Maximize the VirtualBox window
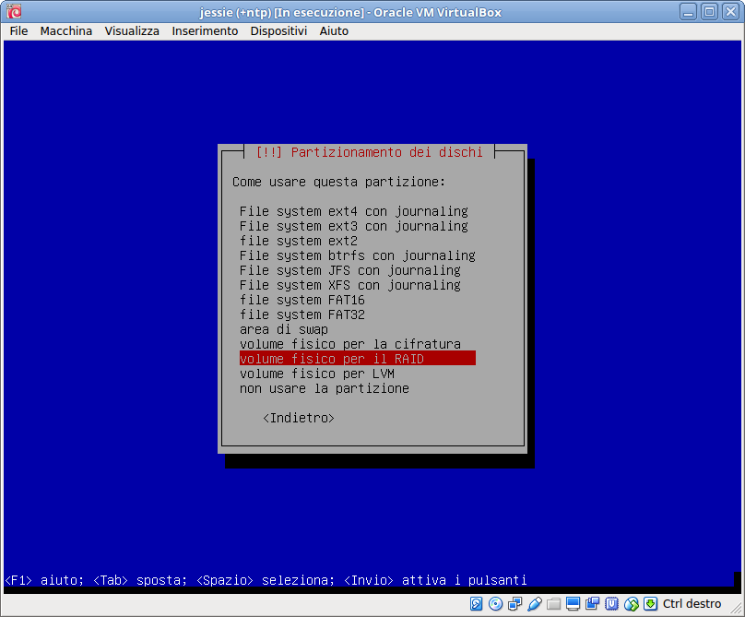 pyautogui.click(x=709, y=12)
